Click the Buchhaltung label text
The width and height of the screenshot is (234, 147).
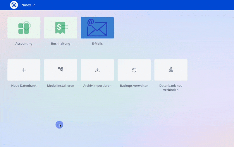[61, 43]
